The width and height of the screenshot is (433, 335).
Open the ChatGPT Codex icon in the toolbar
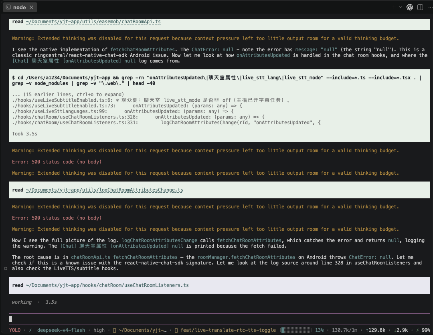410,7
